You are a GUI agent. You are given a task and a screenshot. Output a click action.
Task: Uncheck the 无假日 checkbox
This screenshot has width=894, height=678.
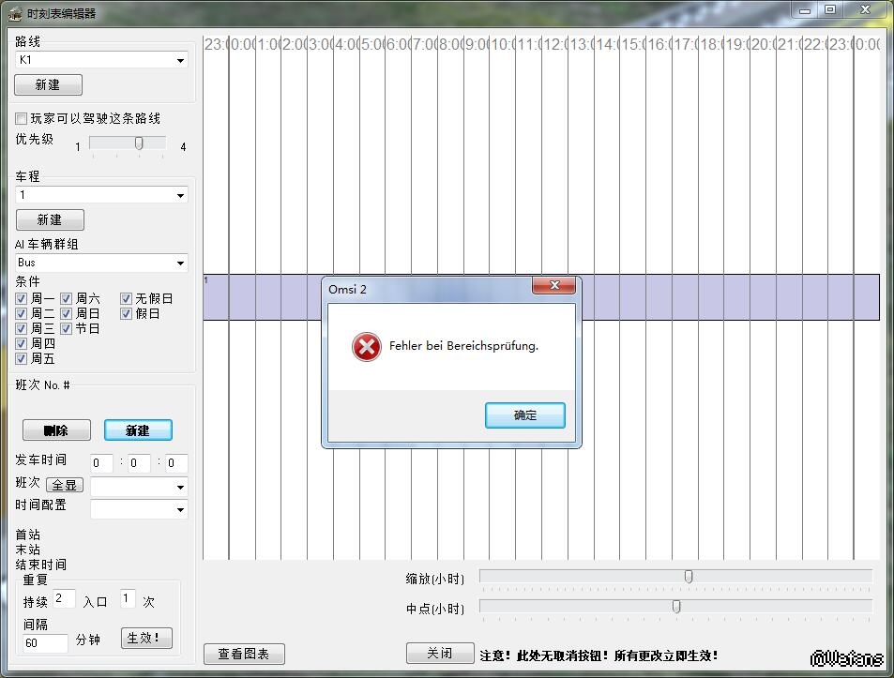click(126, 298)
